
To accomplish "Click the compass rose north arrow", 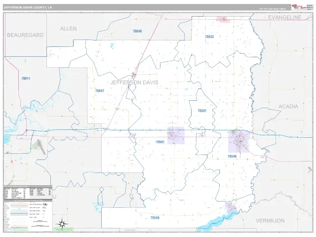I will [x=62, y=224].
